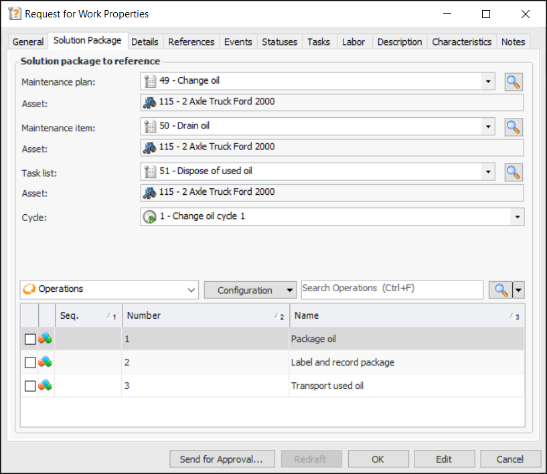Click into the Search Operations field
547x474 pixels.
click(392, 289)
